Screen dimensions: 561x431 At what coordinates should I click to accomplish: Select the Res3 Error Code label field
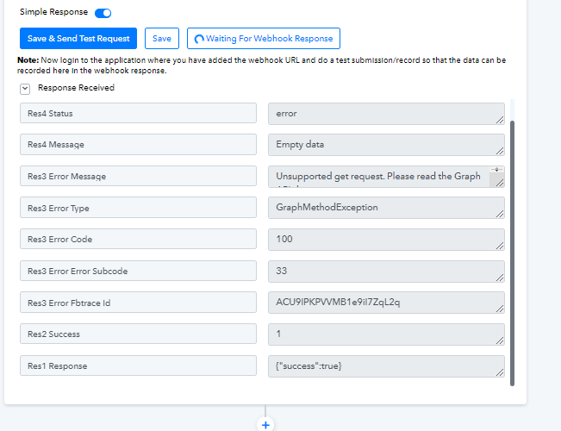click(138, 239)
